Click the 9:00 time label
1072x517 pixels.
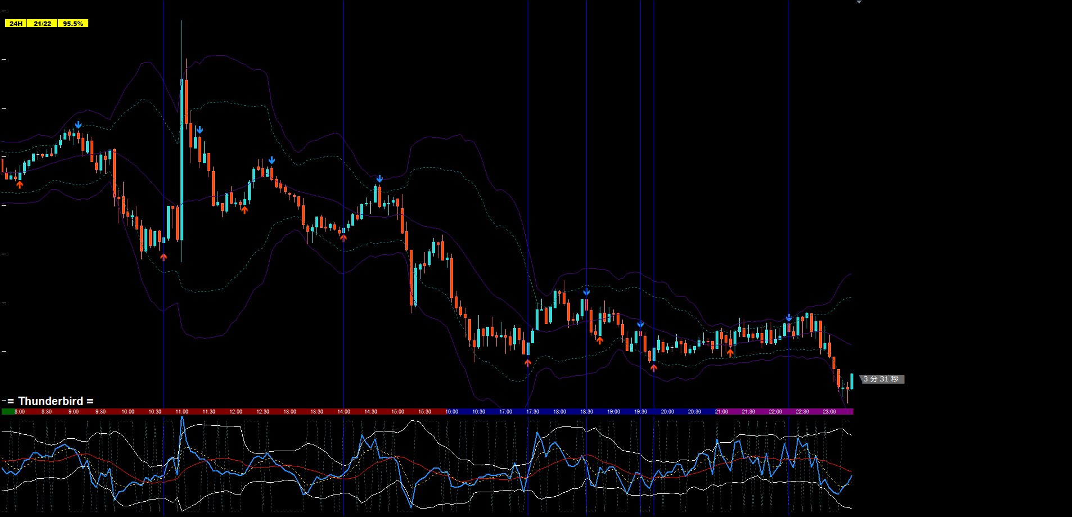74,412
